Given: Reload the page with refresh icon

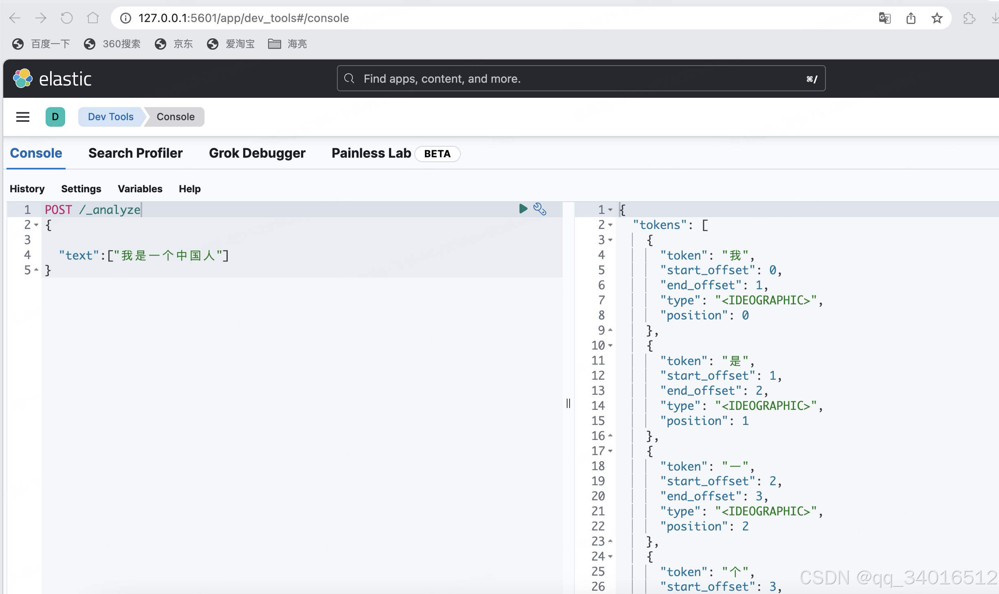Looking at the screenshot, I should pyautogui.click(x=67, y=18).
